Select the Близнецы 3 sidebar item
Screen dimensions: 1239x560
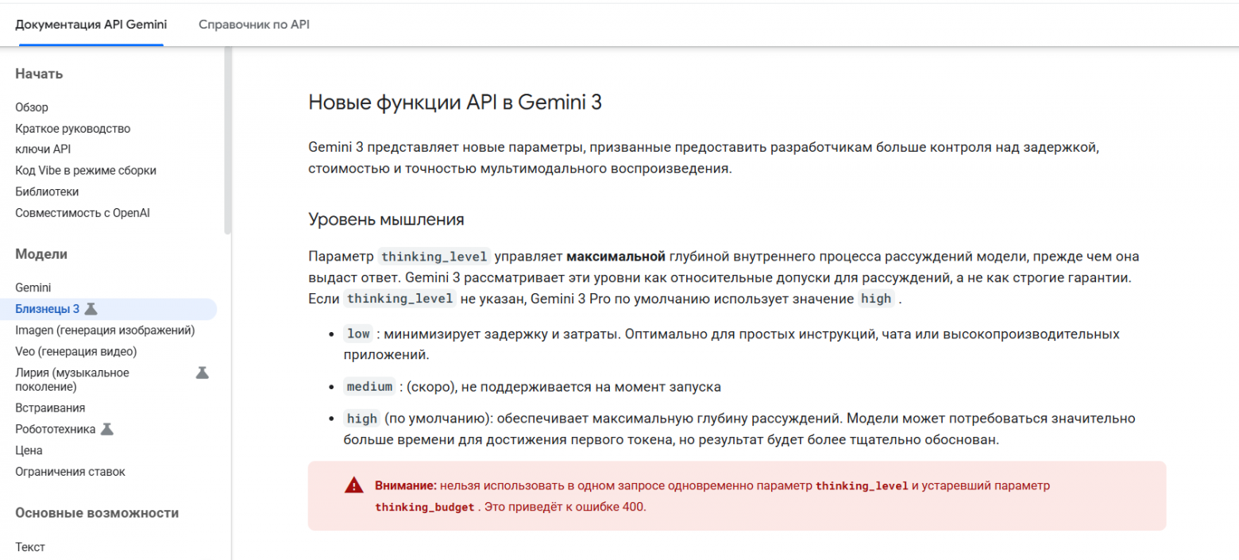pos(108,309)
